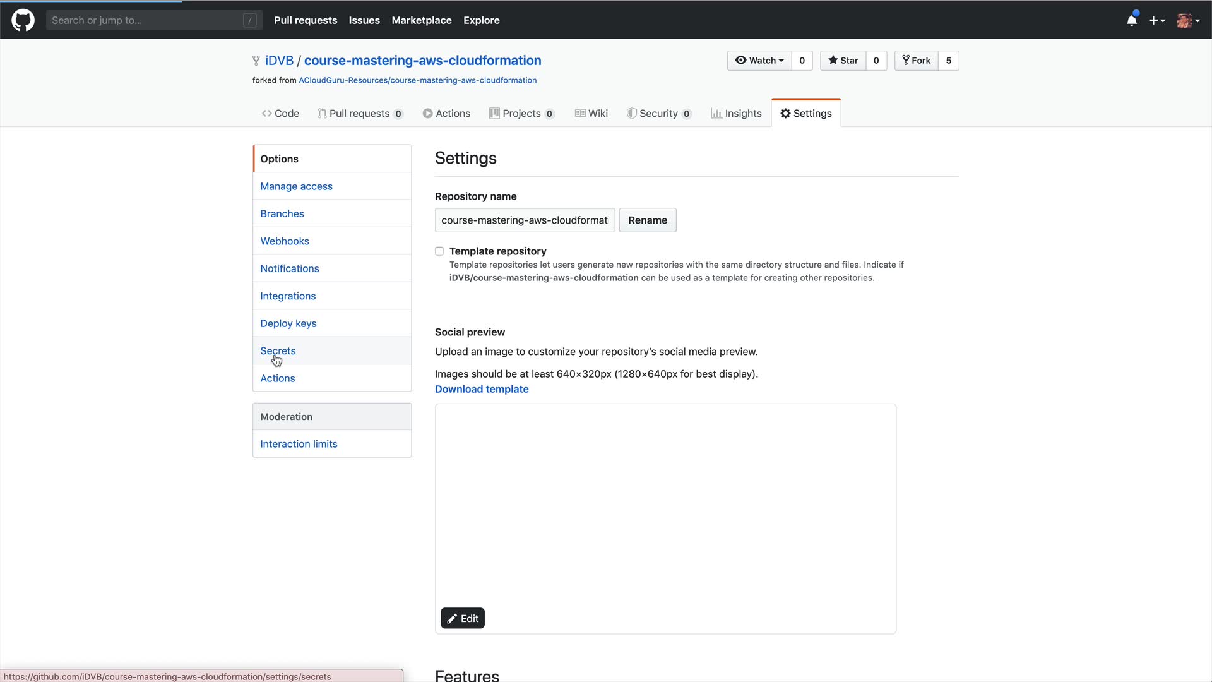Open the plus create-new dropdown
1212x682 pixels.
tap(1156, 20)
